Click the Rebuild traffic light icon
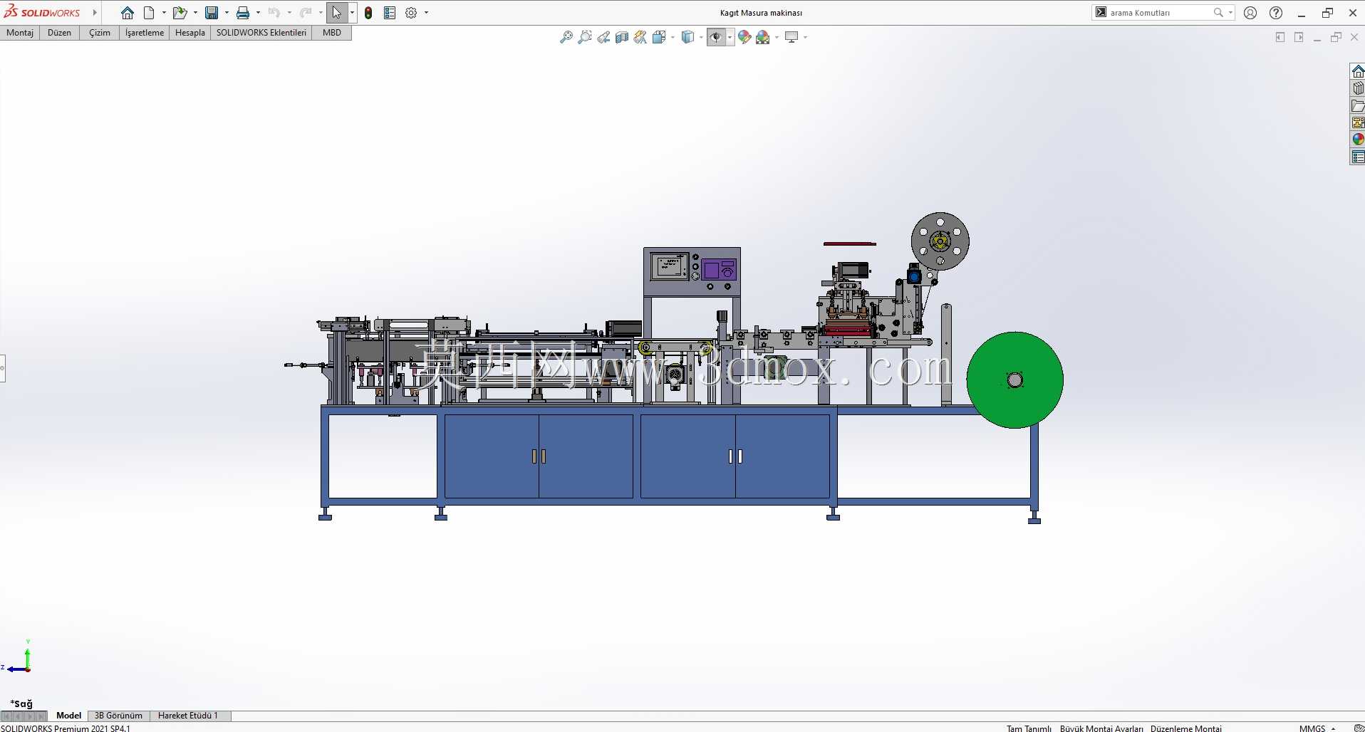 (368, 13)
